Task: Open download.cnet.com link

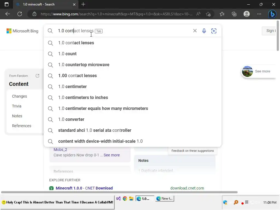Action: click(187, 188)
